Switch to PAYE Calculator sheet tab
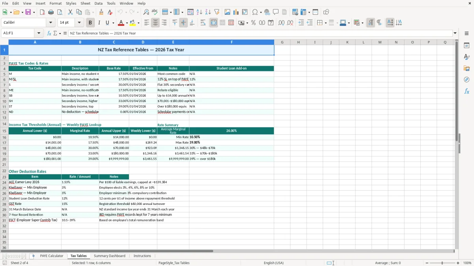This screenshot has height=266, width=474. click(x=52, y=256)
